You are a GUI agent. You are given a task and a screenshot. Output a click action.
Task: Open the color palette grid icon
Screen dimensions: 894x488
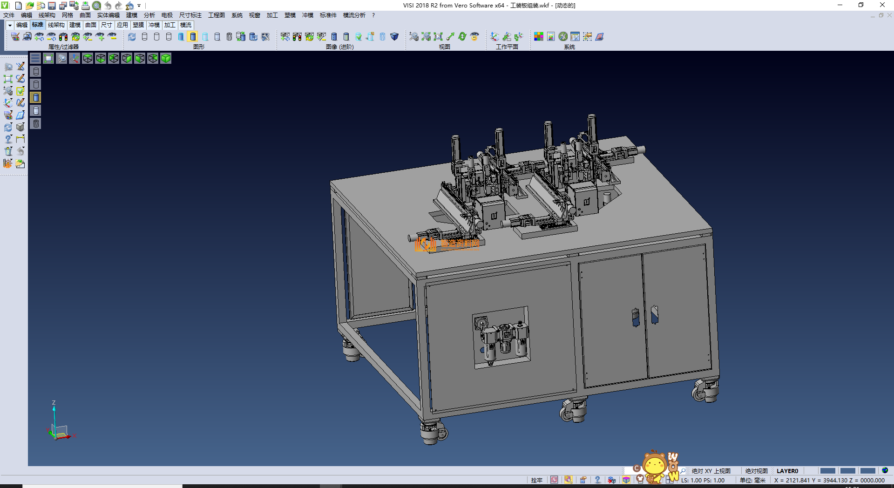(x=539, y=37)
